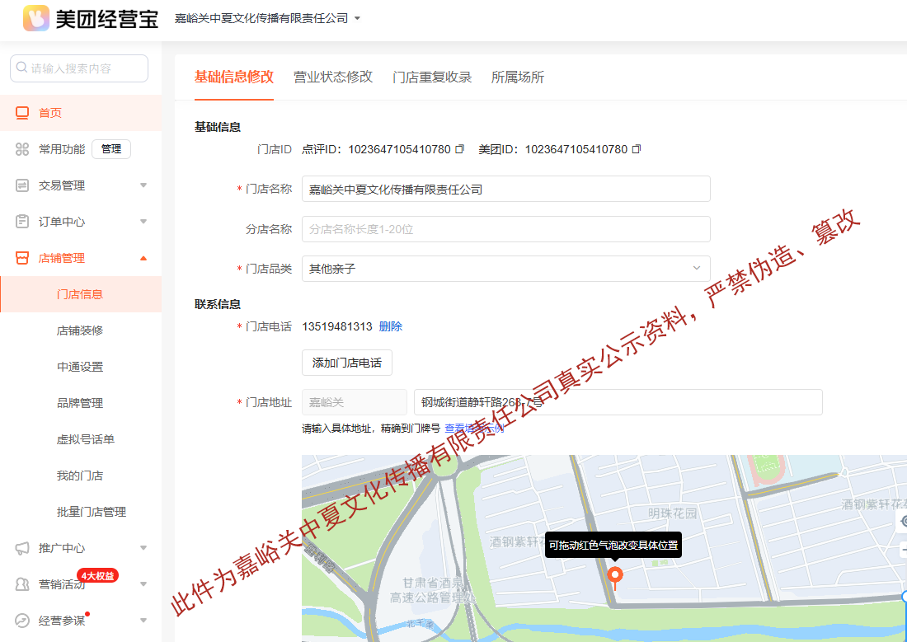Click the 添加门店电话 button
Image resolution: width=907 pixels, height=642 pixels.
click(347, 363)
